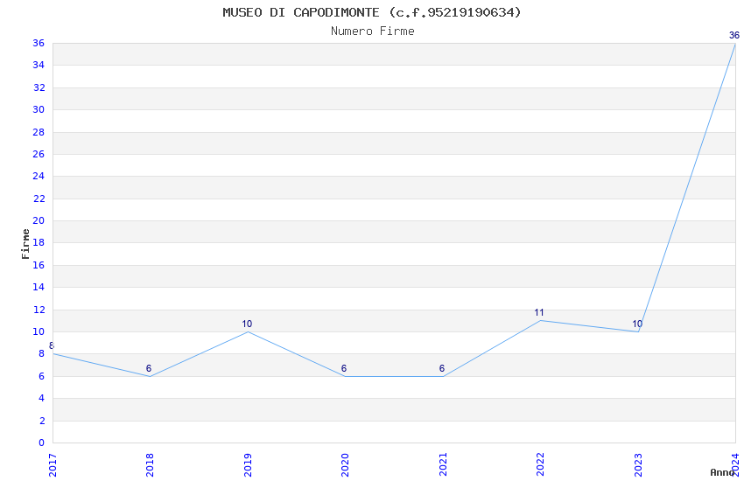Select the 2020 year label
The width and height of the screenshot is (744, 481).
345,465
